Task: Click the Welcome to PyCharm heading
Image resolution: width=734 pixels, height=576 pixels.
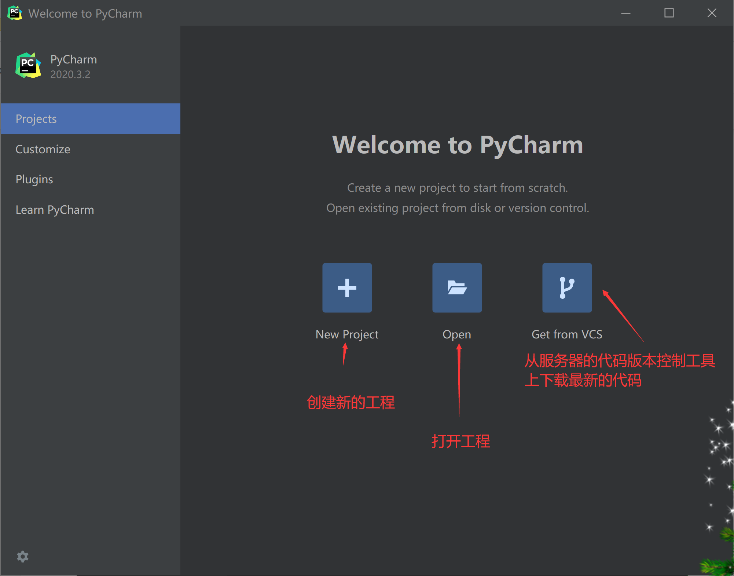Action: pyautogui.click(x=458, y=145)
